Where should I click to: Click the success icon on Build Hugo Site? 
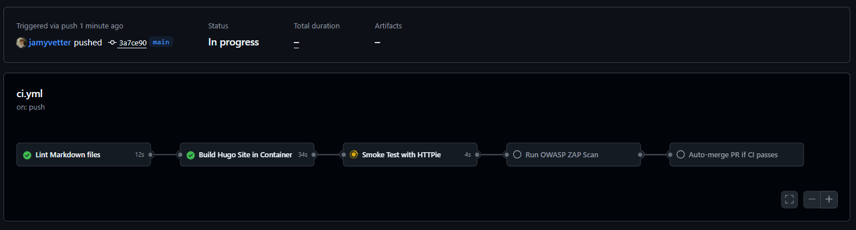click(190, 155)
